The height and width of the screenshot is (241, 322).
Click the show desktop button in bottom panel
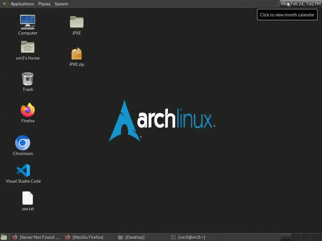pyautogui.click(x=4, y=237)
